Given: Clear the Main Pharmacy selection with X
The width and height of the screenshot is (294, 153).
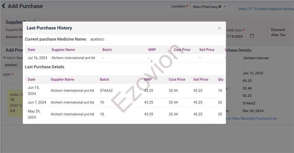Looking at the screenshot, I should [220, 7].
